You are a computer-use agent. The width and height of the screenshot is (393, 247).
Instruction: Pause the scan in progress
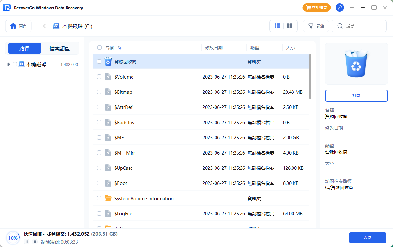click(x=27, y=242)
